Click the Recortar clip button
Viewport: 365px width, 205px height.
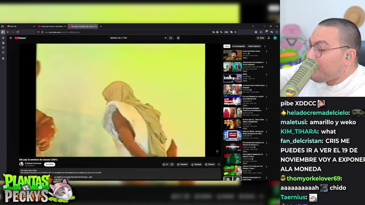(210, 164)
